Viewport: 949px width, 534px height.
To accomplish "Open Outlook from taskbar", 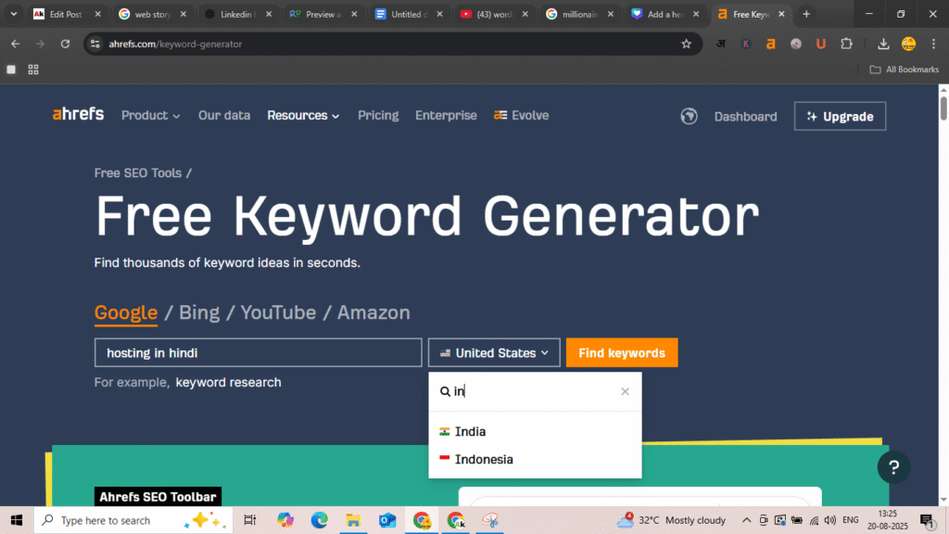I will pyautogui.click(x=387, y=520).
